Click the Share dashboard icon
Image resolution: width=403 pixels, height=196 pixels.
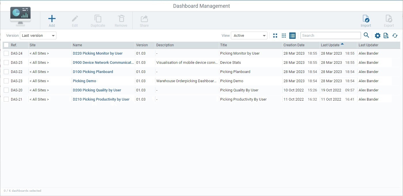(144, 20)
